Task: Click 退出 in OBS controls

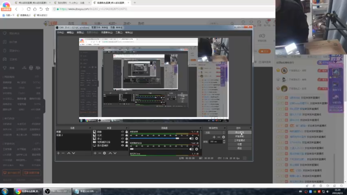Action: [x=239, y=148]
